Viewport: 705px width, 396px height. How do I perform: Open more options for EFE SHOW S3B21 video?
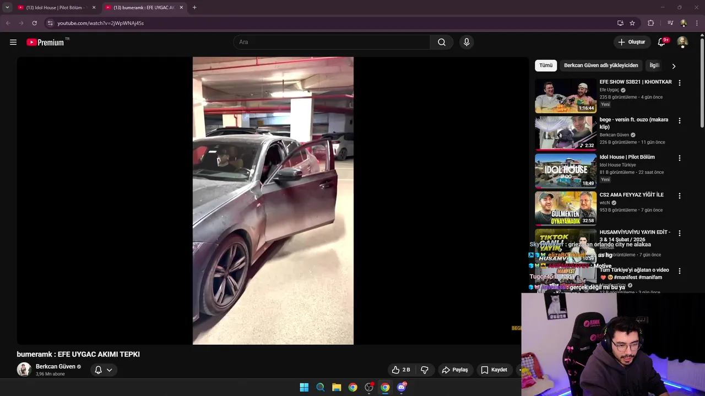(679, 83)
